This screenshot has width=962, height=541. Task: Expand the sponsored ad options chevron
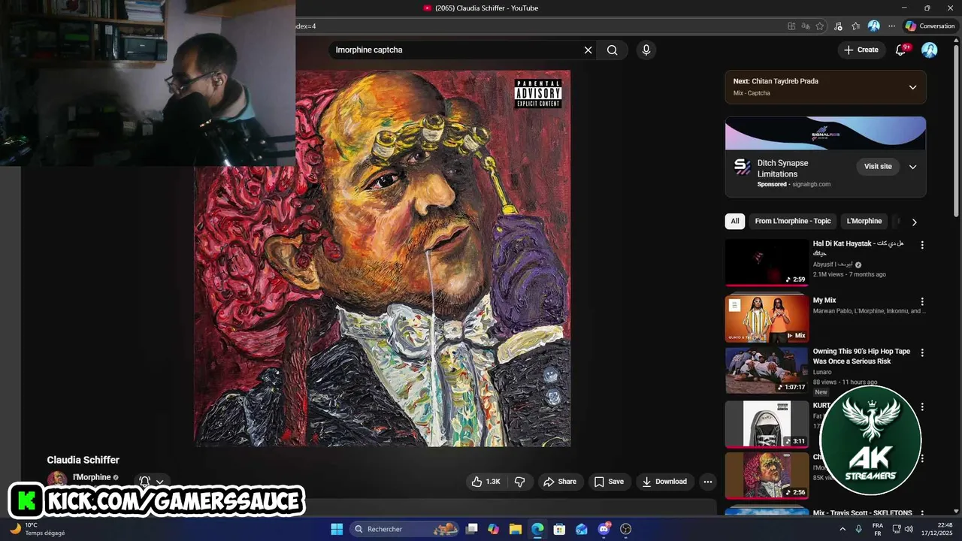(x=912, y=167)
